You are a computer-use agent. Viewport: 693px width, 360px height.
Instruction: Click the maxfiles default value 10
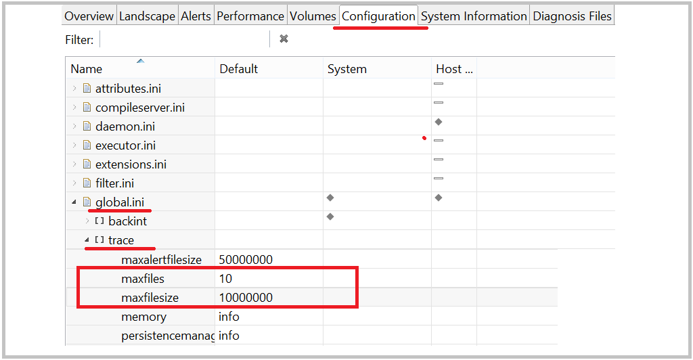click(x=225, y=279)
